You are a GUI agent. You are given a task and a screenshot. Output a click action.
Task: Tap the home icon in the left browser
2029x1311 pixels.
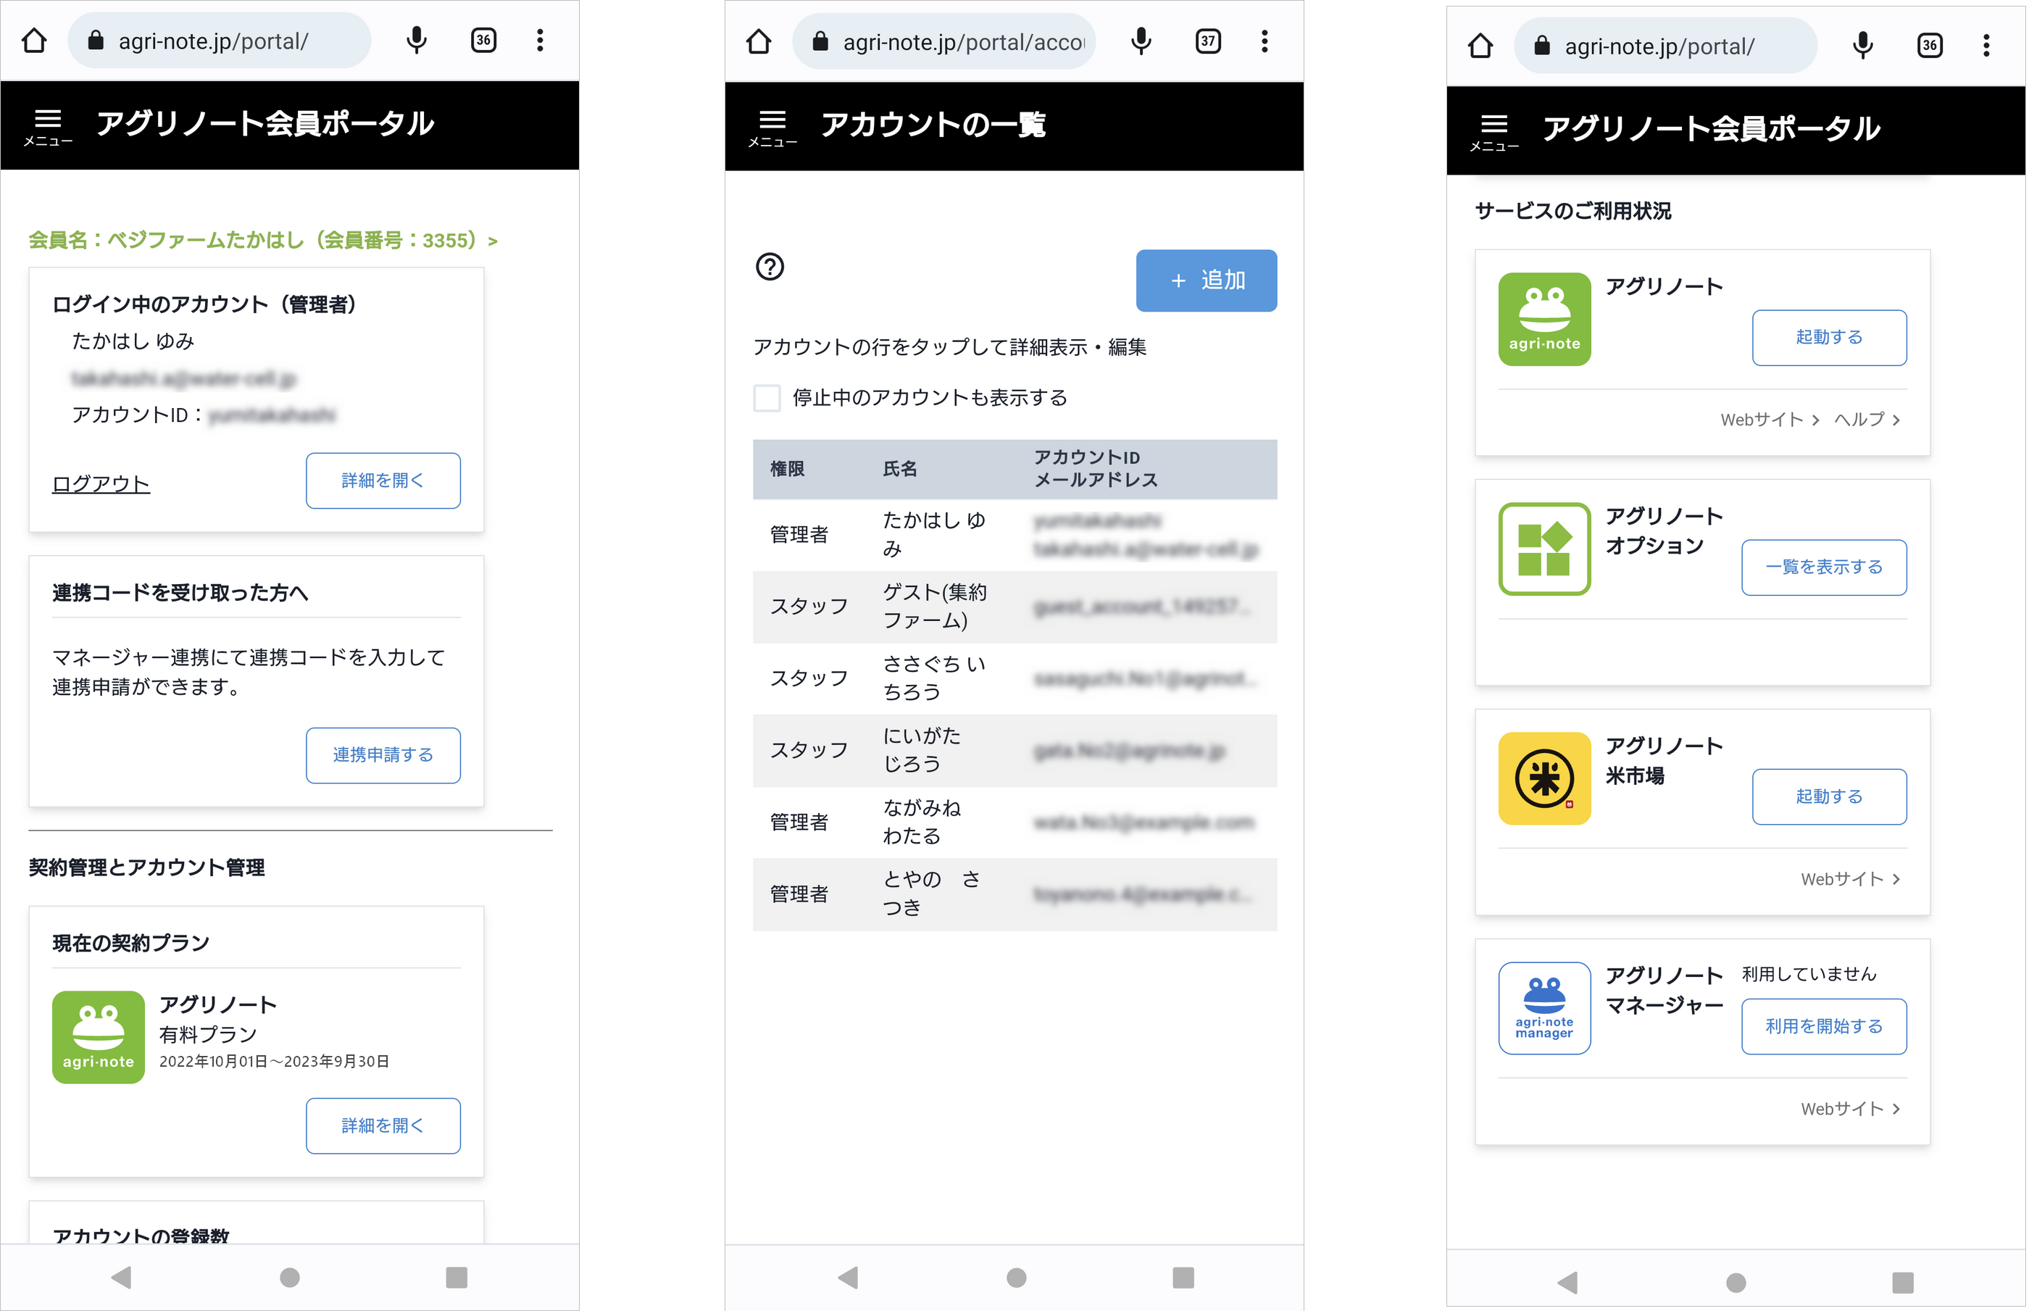[34, 40]
